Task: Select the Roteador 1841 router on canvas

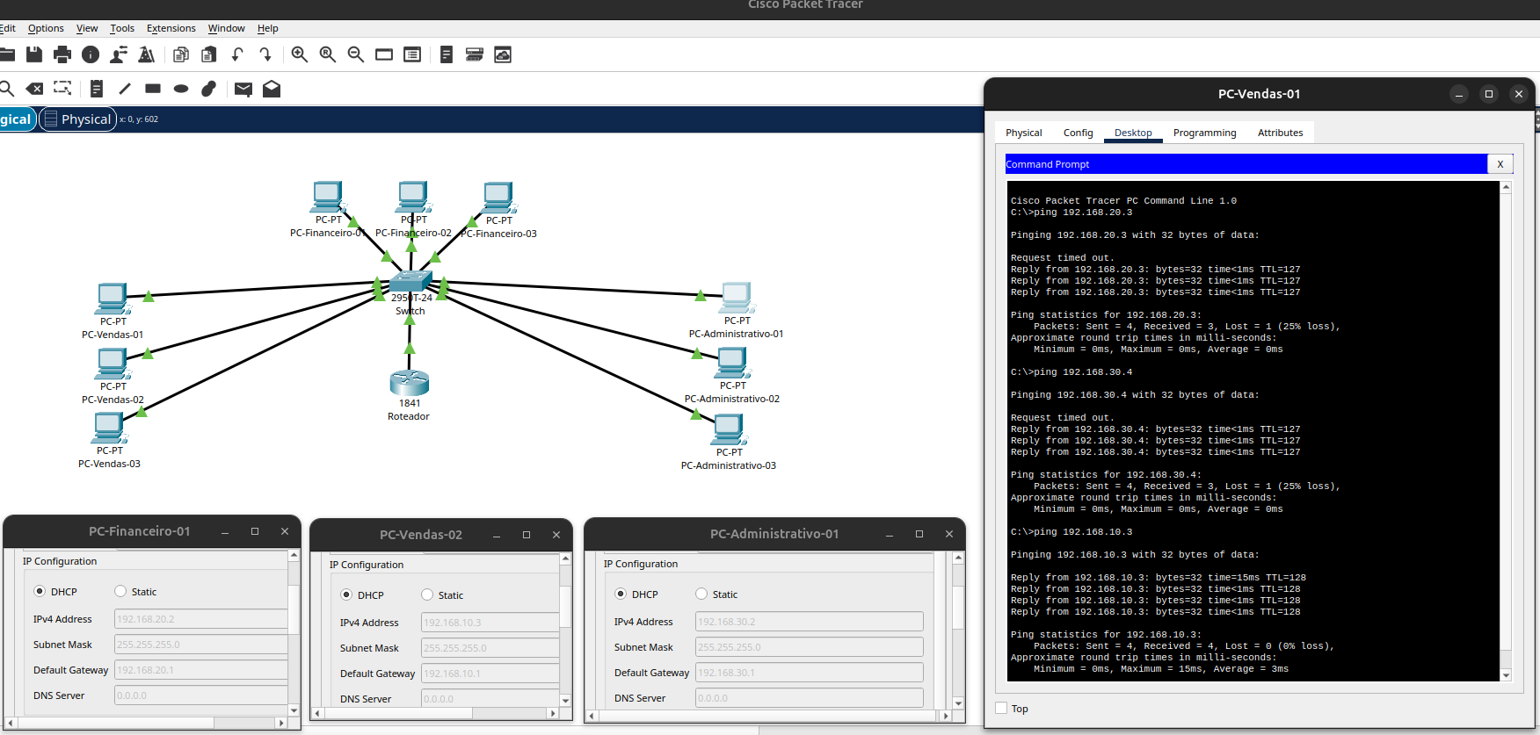Action: click(x=410, y=383)
